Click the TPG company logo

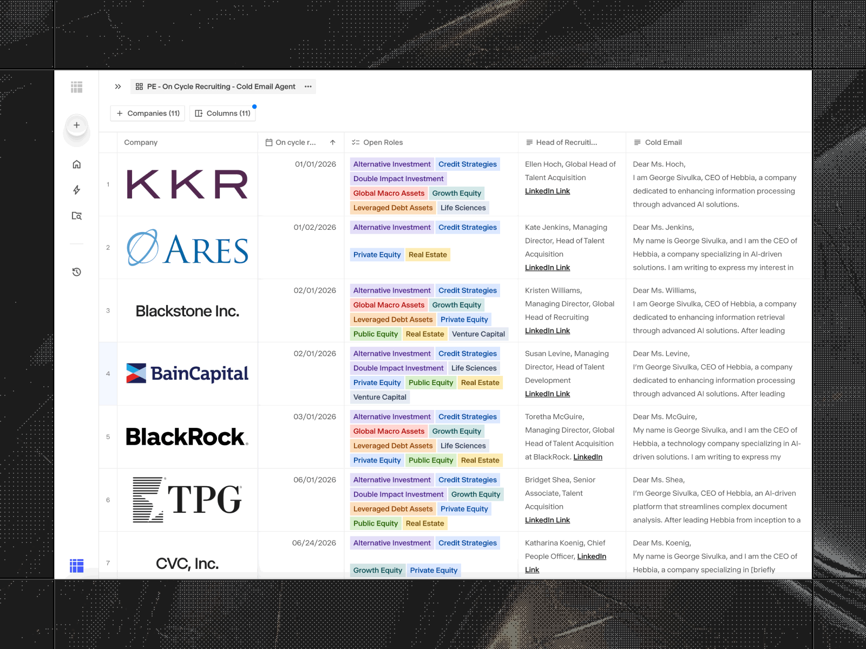point(187,500)
